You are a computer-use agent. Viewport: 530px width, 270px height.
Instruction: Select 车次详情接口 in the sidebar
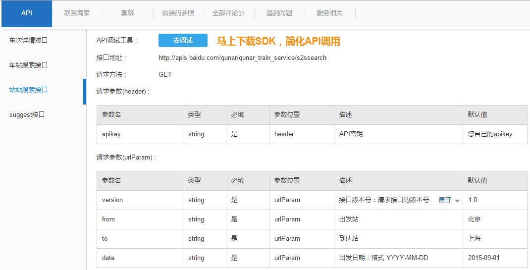click(x=28, y=40)
